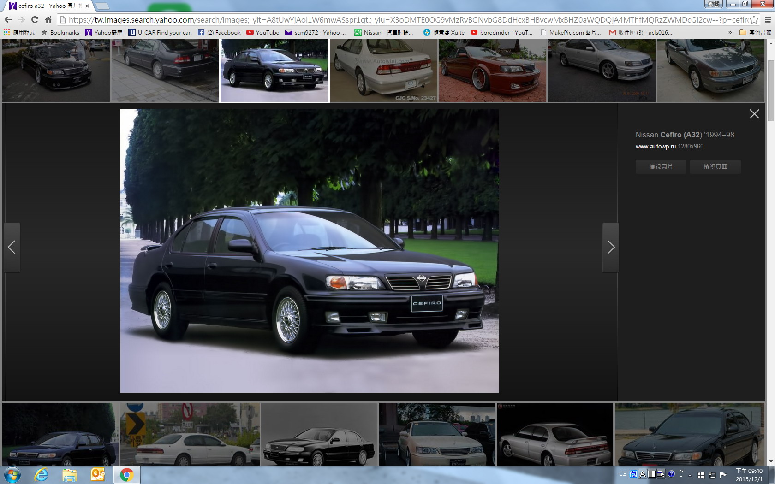The height and width of the screenshot is (484, 775).
Task: Launch Internet Explorer from the taskbar
Action: tap(41, 475)
